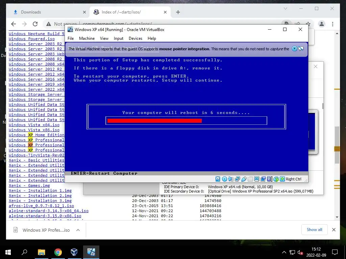Click the greyed shared folders status icon
This screenshot has width=346, height=259.
pyautogui.click(x=250, y=179)
